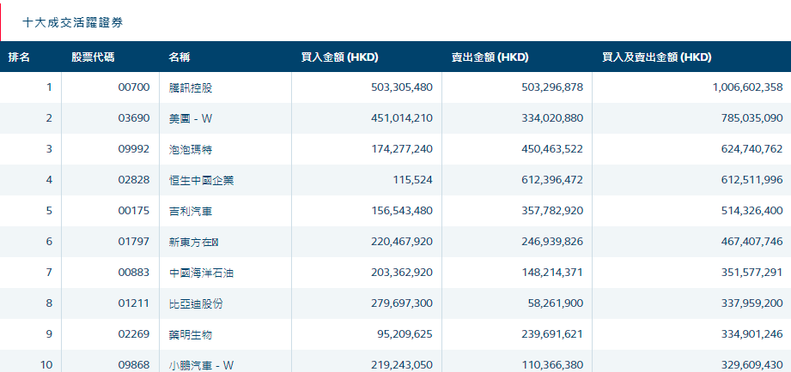Click sell amount 239,691,621

(551, 333)
